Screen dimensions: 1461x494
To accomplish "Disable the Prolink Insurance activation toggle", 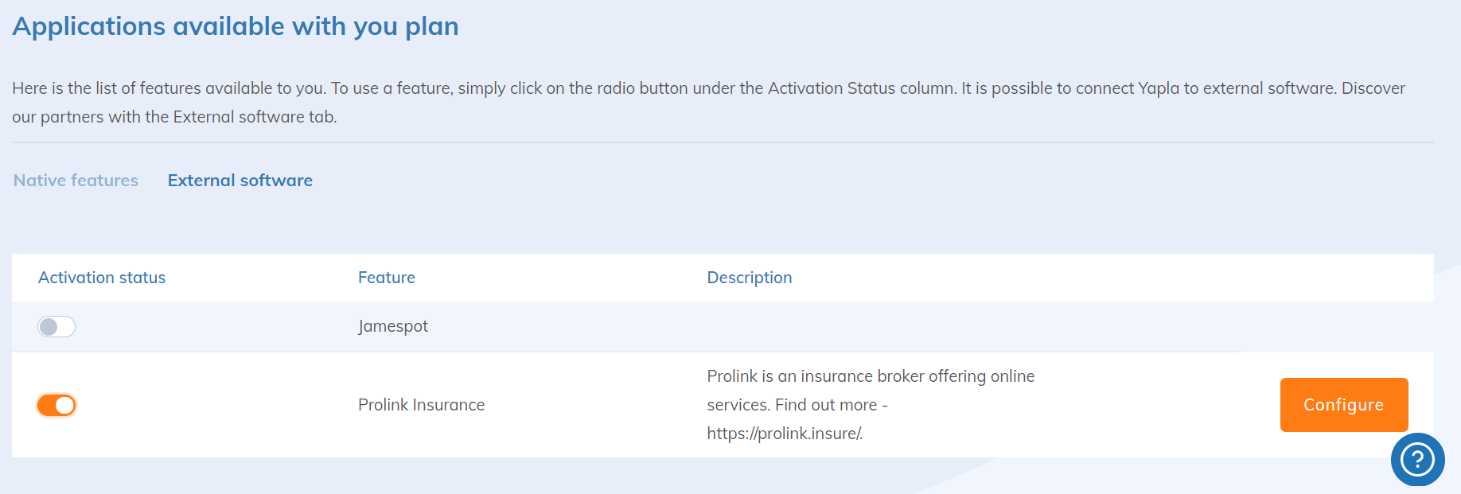I will tap(56, 406).
